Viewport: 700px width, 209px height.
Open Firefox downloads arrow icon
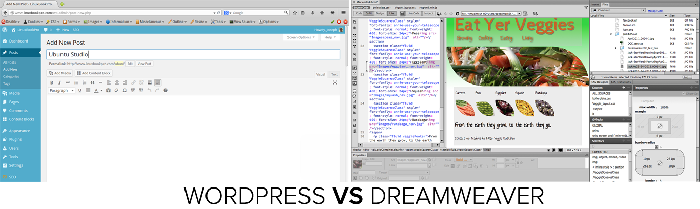(312, 13)
